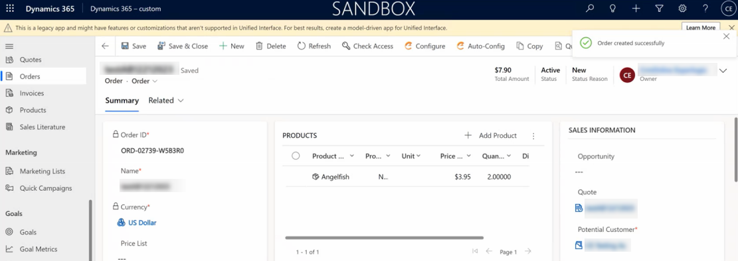This screenshot has width=738, height=261.
Task: Open the Potential Customer lookup link
Action: pyautogui.click(x=607, y=245)
